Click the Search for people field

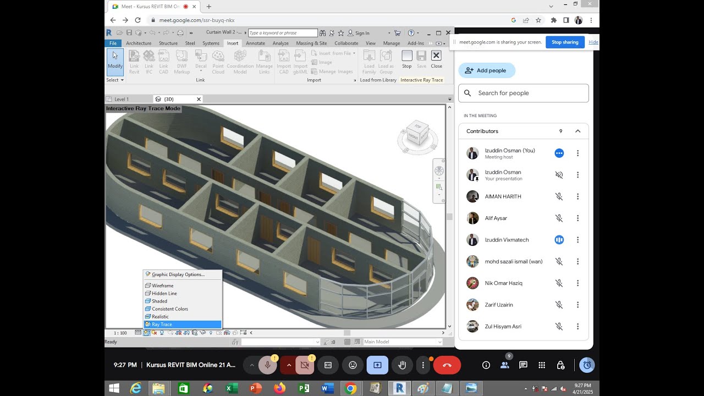(x=524, y=93)
